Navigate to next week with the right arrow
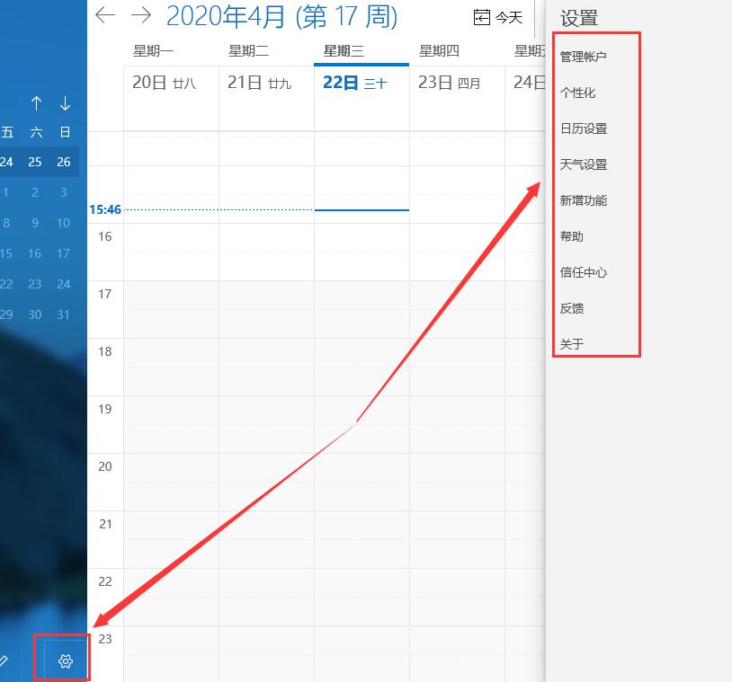Image resolution: width=732 pixels, height=682 pixels. pos(141,15)
